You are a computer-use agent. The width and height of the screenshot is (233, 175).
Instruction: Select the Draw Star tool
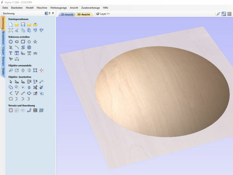click(35, 42)
